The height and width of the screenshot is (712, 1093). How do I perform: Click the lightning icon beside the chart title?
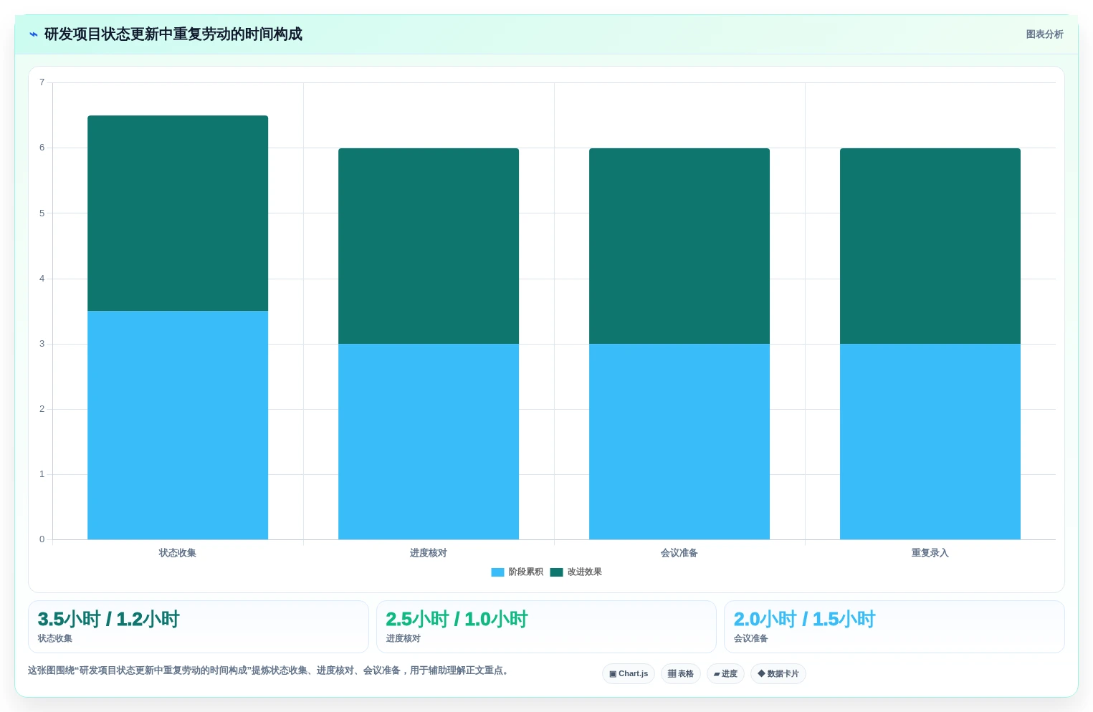click(34, 34)
